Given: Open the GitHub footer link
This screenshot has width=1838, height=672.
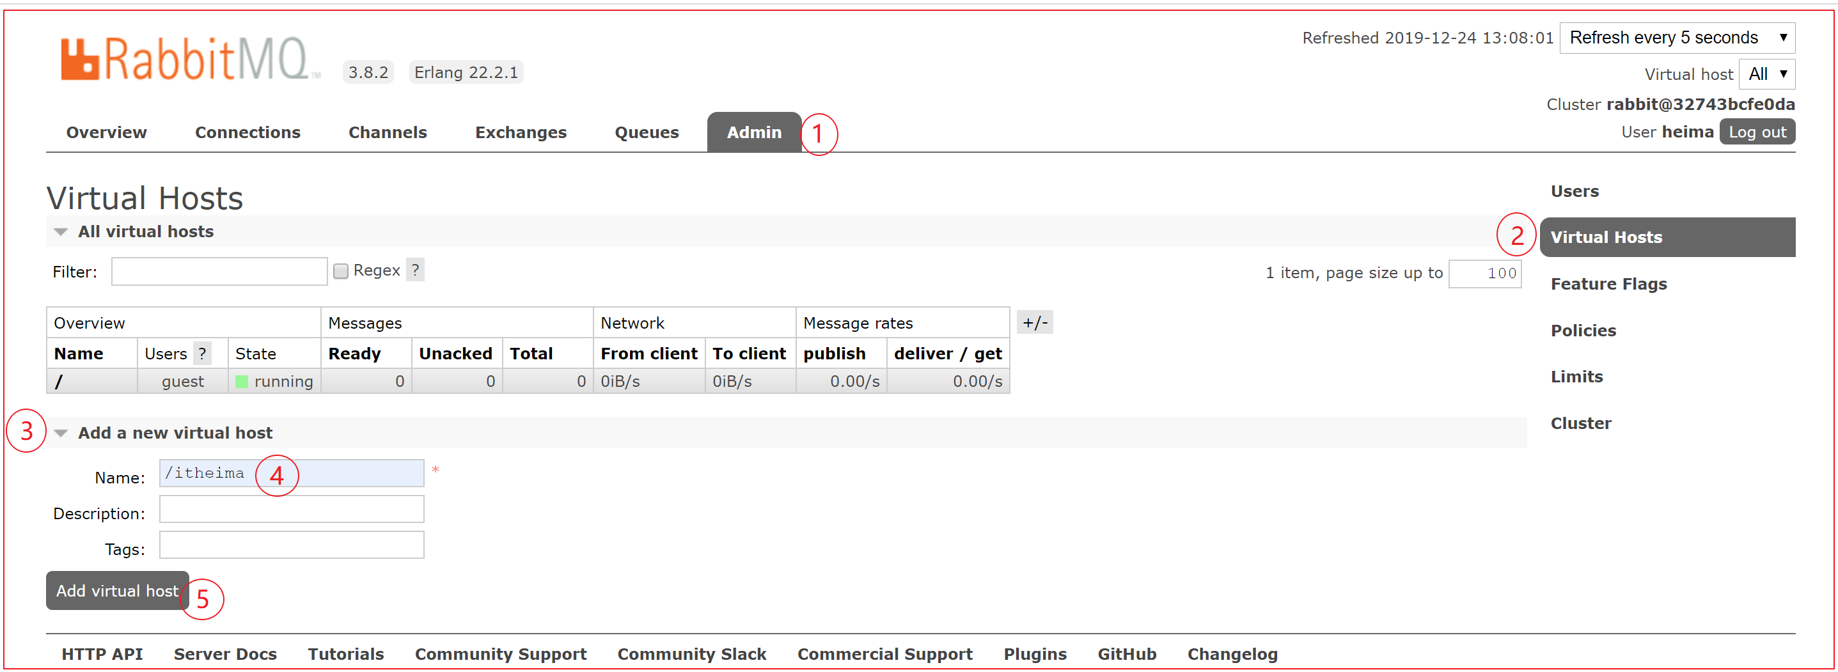Looking at the screenshot, I should coord(1127,654).
